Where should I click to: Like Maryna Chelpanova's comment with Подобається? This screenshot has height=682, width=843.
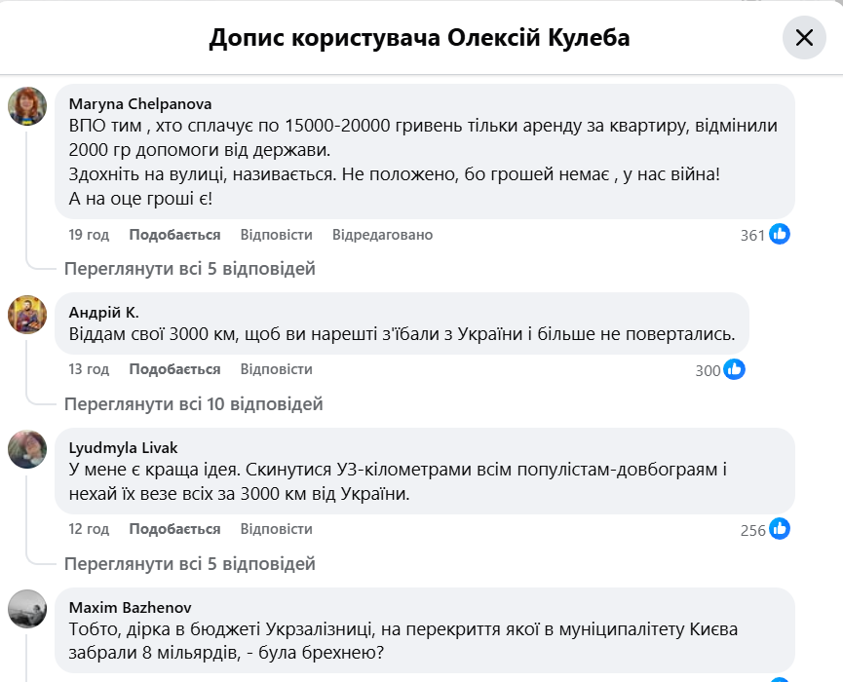point(174,235)
